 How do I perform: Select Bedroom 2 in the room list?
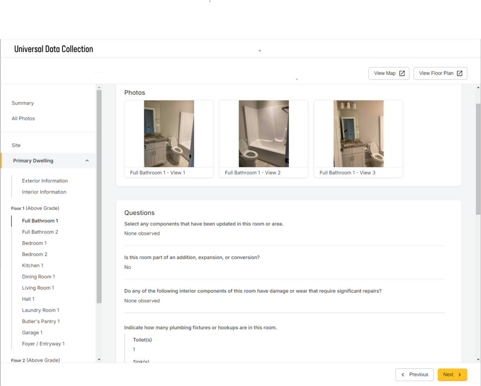pos(35,255)
